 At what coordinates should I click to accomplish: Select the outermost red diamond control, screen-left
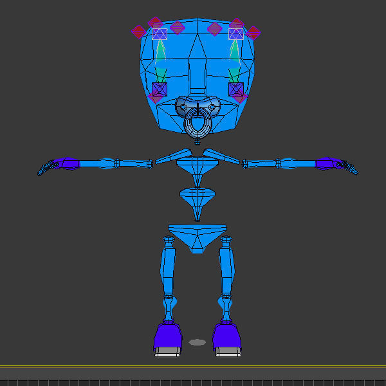139,32
